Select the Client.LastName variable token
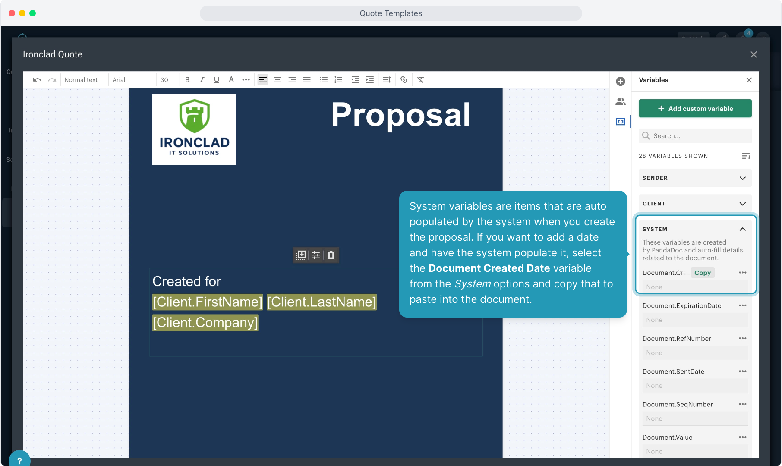Screen dimensions: 782x466 (x=322, y=302)
